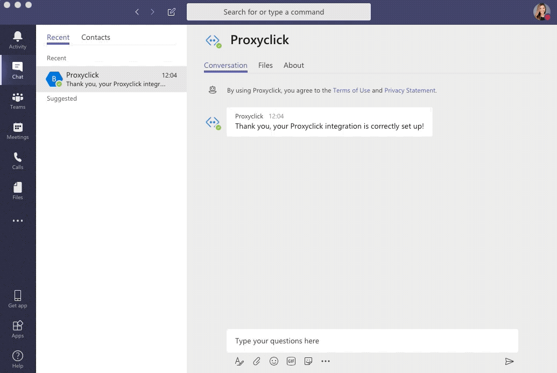Open the sticker picker
The height and width of the screenshot is (373, 557).
pos(308,361)
